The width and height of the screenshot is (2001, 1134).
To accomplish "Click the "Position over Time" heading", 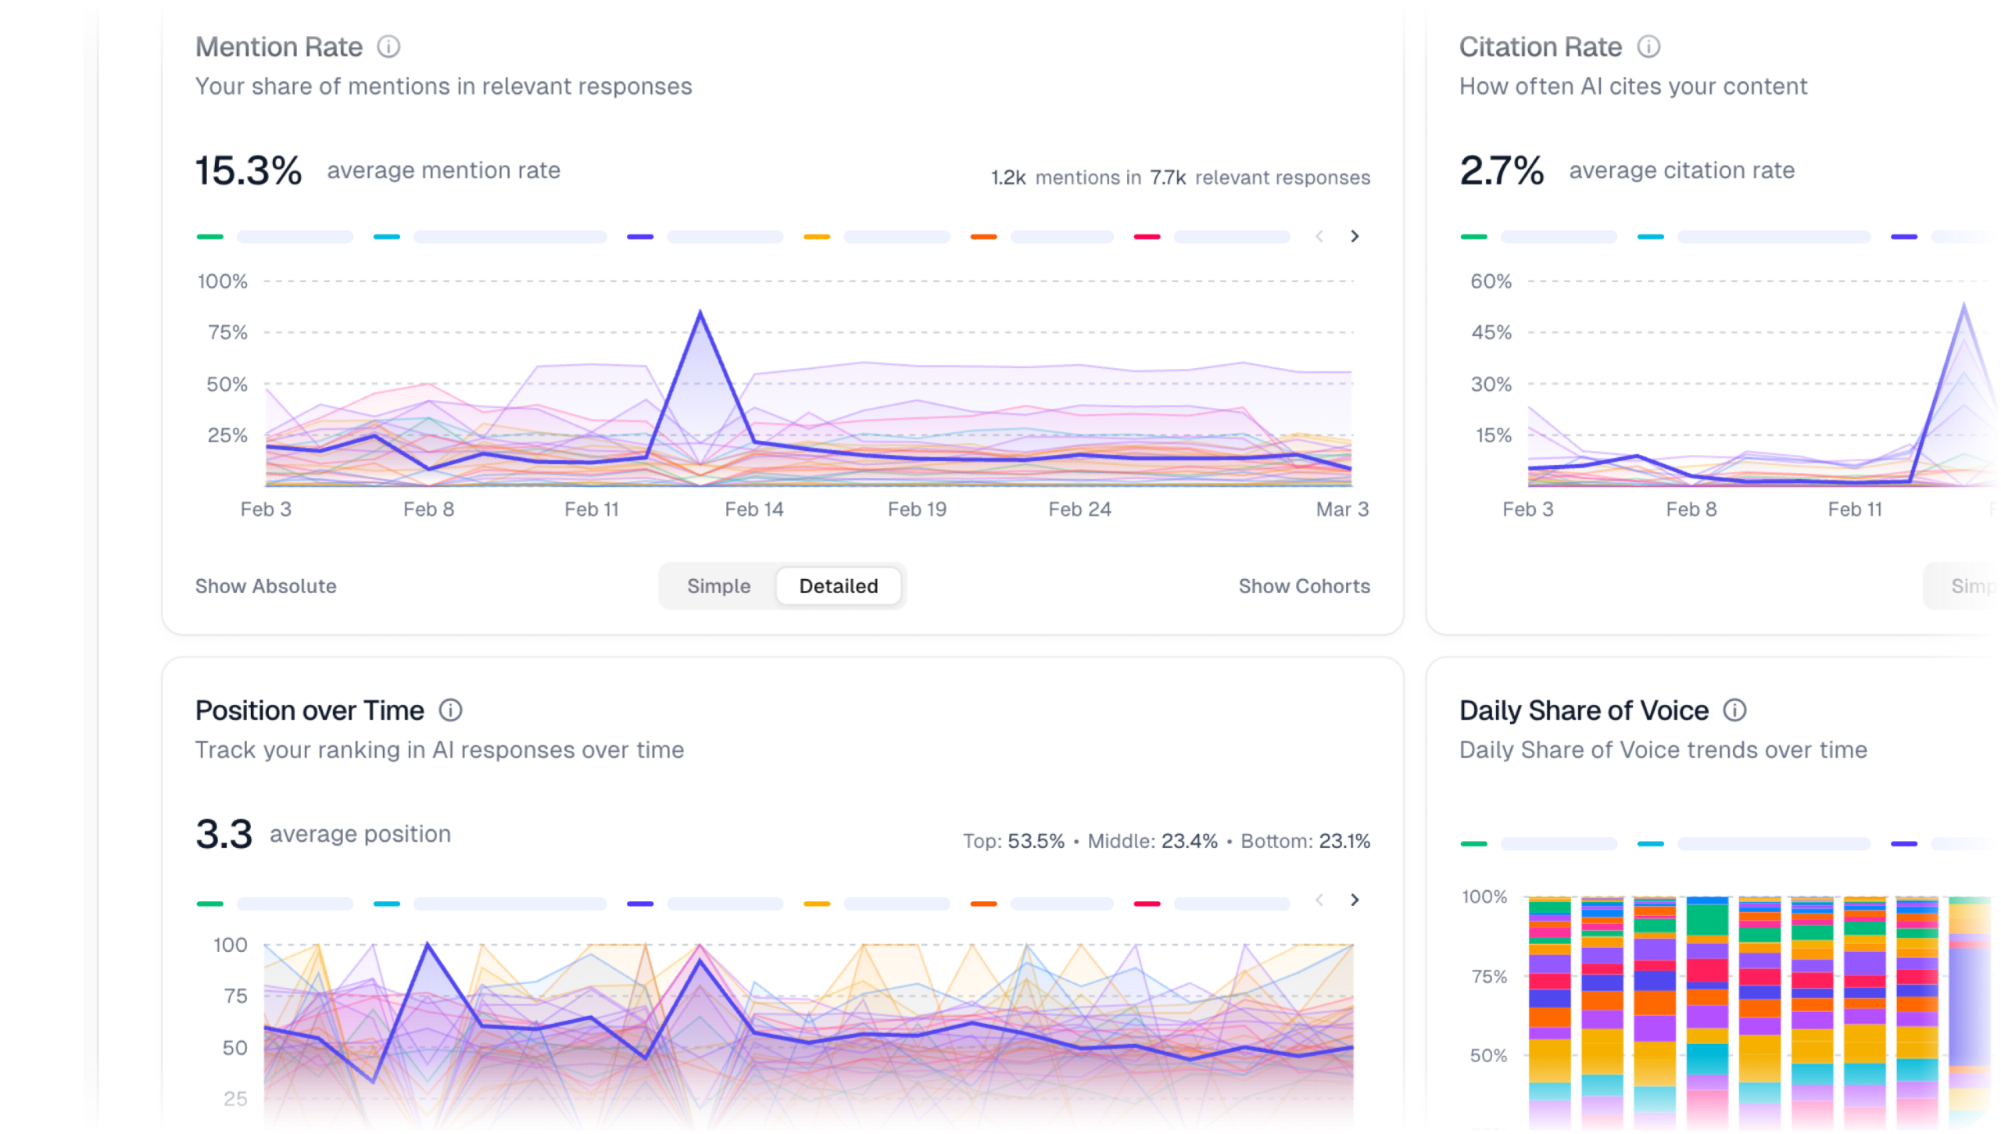I will click(310, 710).
